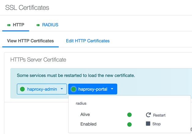Image resolution: width=192 pixels, height=134 pixels.
Task: Click the green Enabled status indicator
Action: click(129, 124)
